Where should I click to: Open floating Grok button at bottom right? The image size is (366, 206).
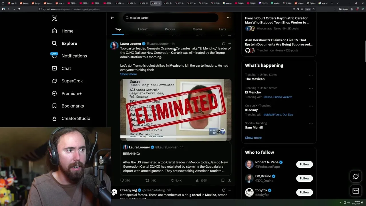356,177
